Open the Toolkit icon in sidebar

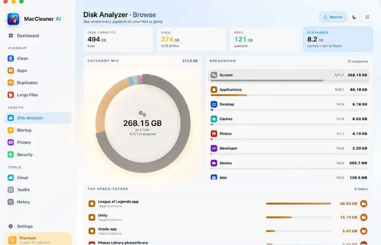11,190
